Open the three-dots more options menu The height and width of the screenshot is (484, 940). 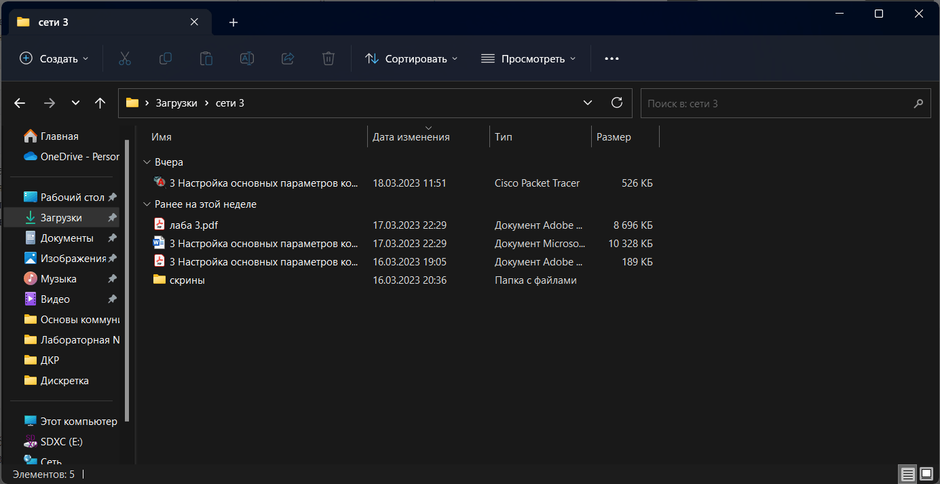[612, 58]
